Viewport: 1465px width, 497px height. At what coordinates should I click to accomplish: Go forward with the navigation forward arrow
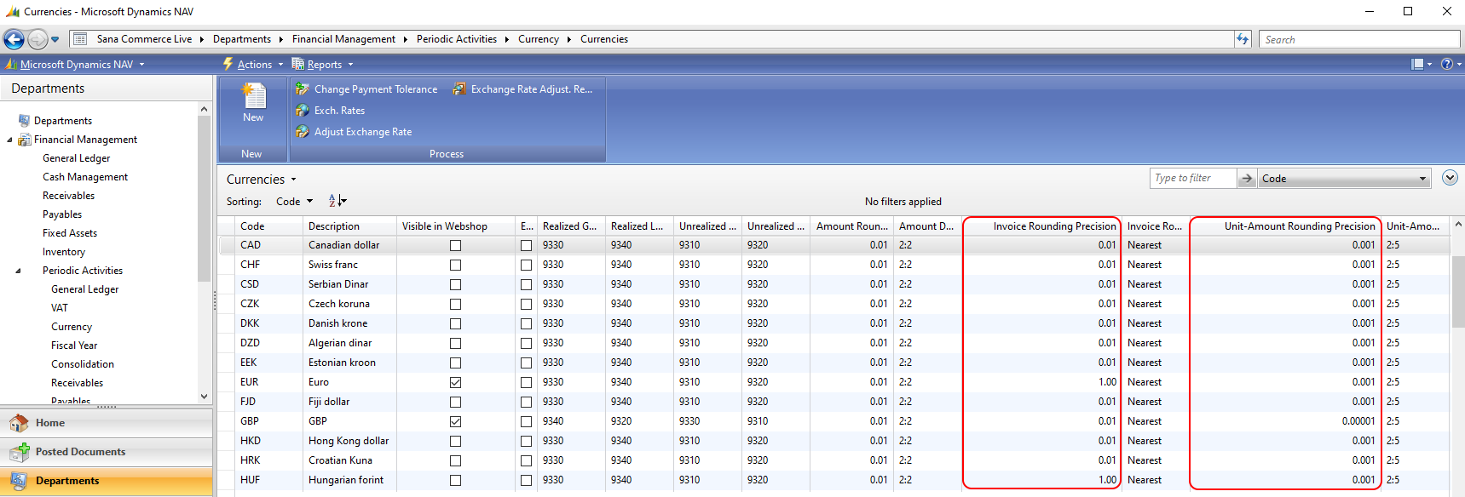[37, 39]
